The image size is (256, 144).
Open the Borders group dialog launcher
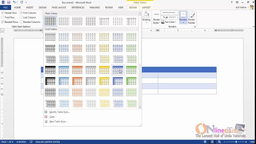click(195, 26)
